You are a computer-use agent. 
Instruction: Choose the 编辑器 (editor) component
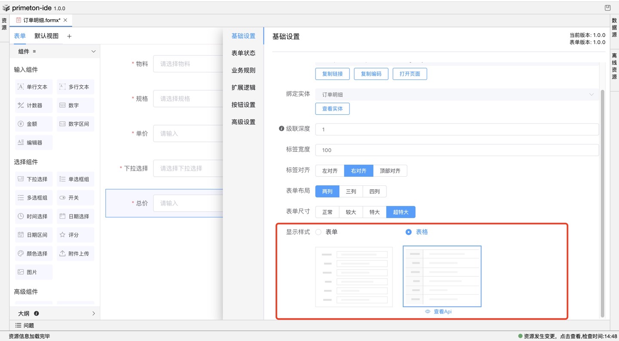(x=33, y=142)
